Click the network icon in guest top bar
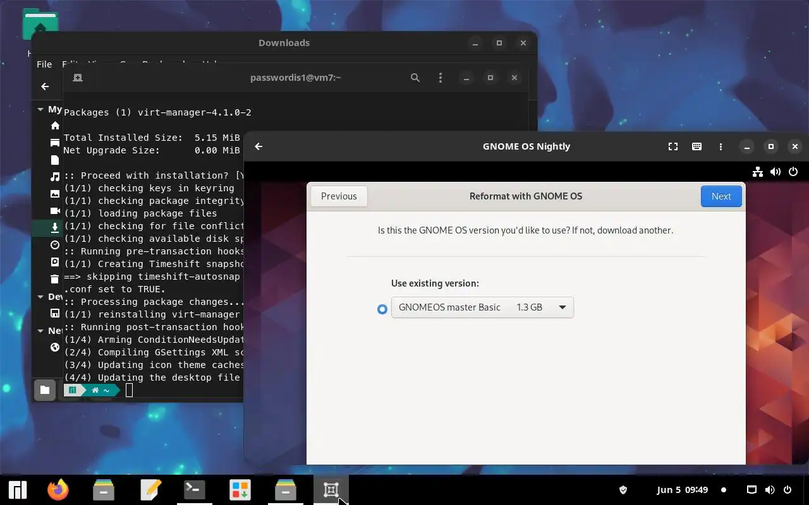 758,172
